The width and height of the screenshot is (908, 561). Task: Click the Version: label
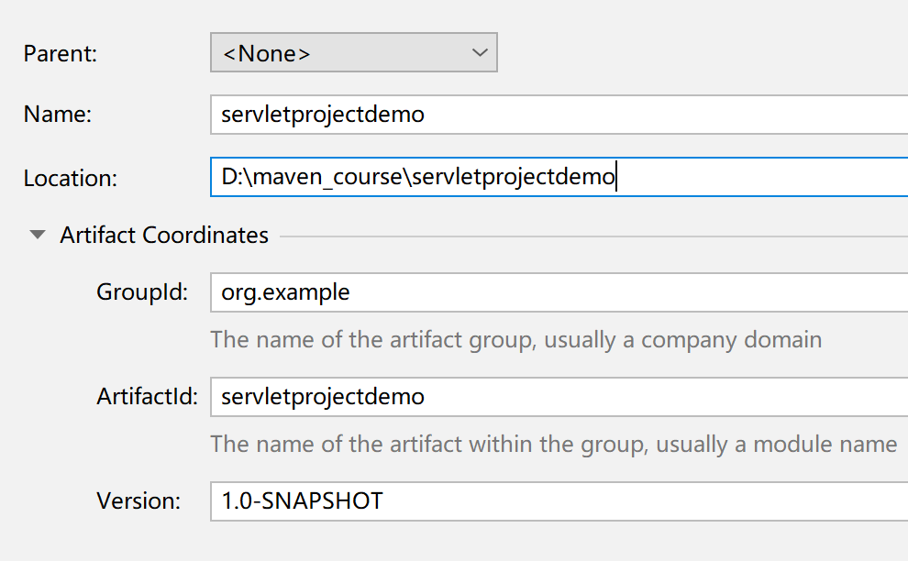coord(139,501)
